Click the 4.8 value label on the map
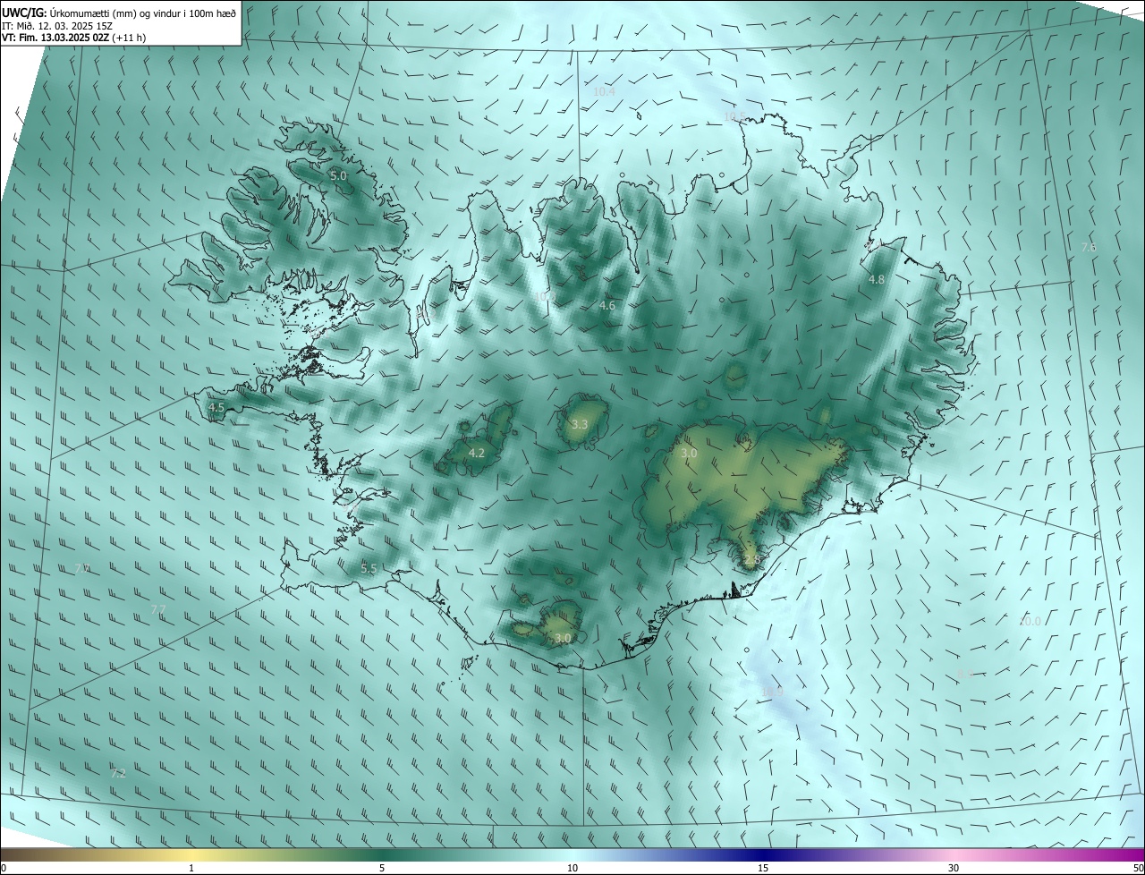This screenshot has height=875, width=1145. (877, 280)
